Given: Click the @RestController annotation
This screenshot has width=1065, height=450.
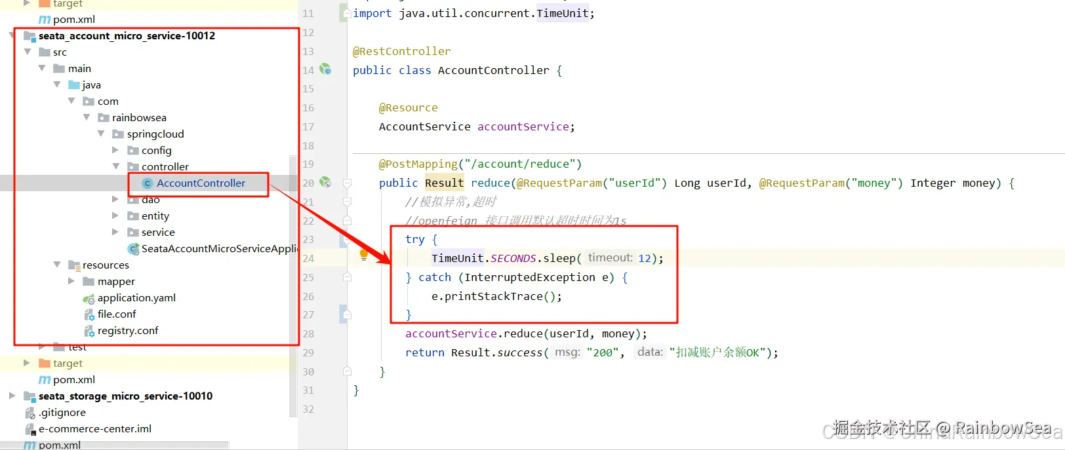Looking at the screenshot, I should point(402,51).
